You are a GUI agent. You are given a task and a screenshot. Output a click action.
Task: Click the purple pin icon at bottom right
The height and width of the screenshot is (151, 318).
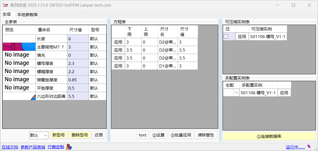click(x=309, y=147)
